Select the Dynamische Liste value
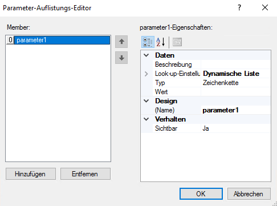 coord(235,74)
